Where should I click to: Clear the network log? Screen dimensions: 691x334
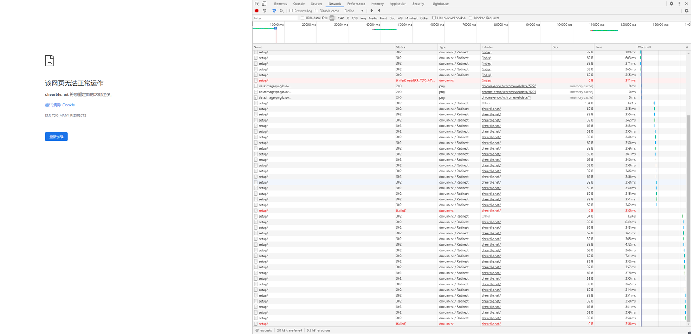[264, 11]
